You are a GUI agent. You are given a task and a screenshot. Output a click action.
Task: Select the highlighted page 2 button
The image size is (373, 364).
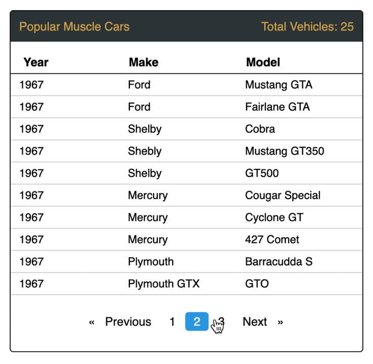[197, 322]
